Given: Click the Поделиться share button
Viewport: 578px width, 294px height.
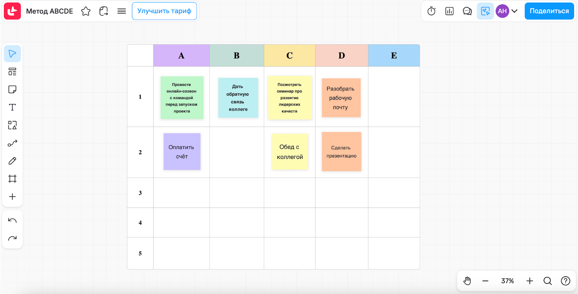Looking at the screenshot, I should click(x=549, y=11).
